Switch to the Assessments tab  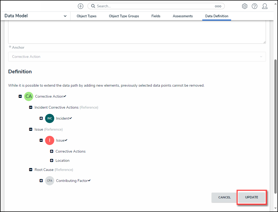coord(183,16)
